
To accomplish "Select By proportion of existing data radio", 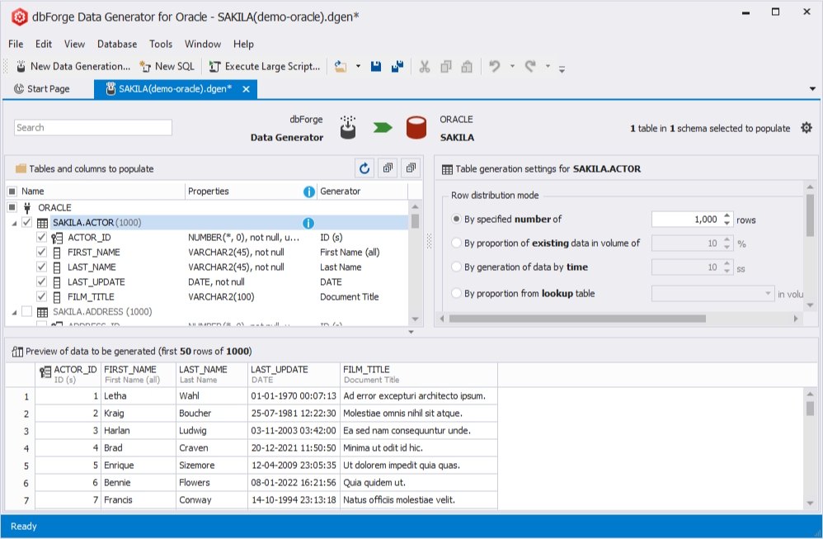I will 456,243.
